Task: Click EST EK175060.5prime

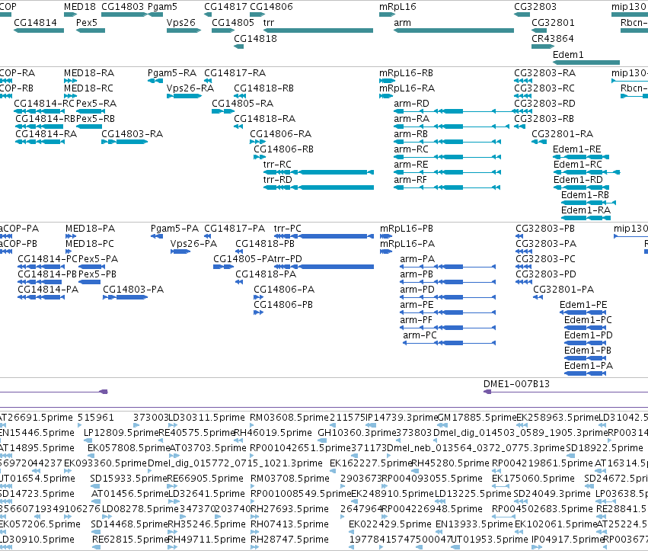Action: coord(533,479)
